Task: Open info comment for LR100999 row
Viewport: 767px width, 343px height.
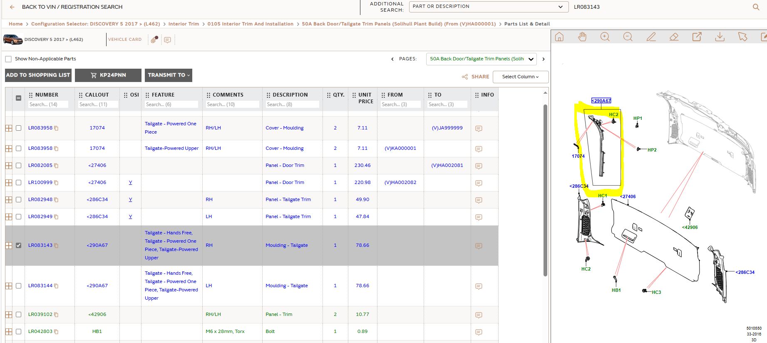Action: click(x=479, y=183)
